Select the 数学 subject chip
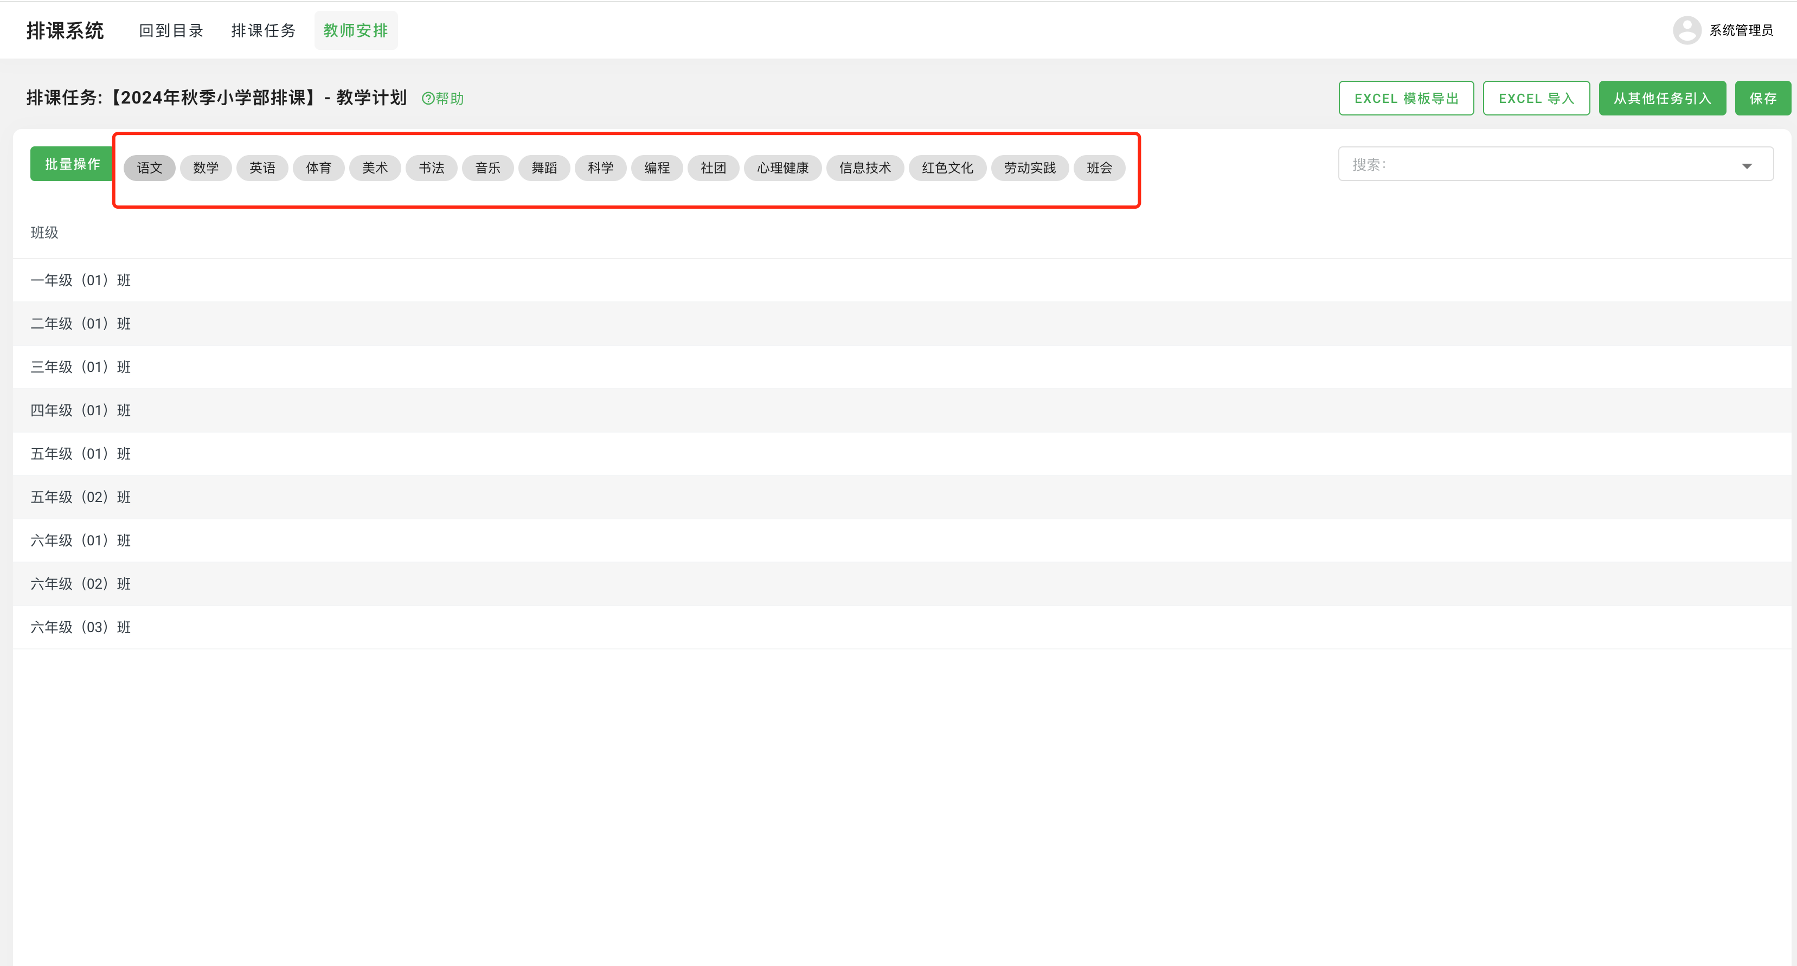The image size is (1797, 966). (206, 168)
